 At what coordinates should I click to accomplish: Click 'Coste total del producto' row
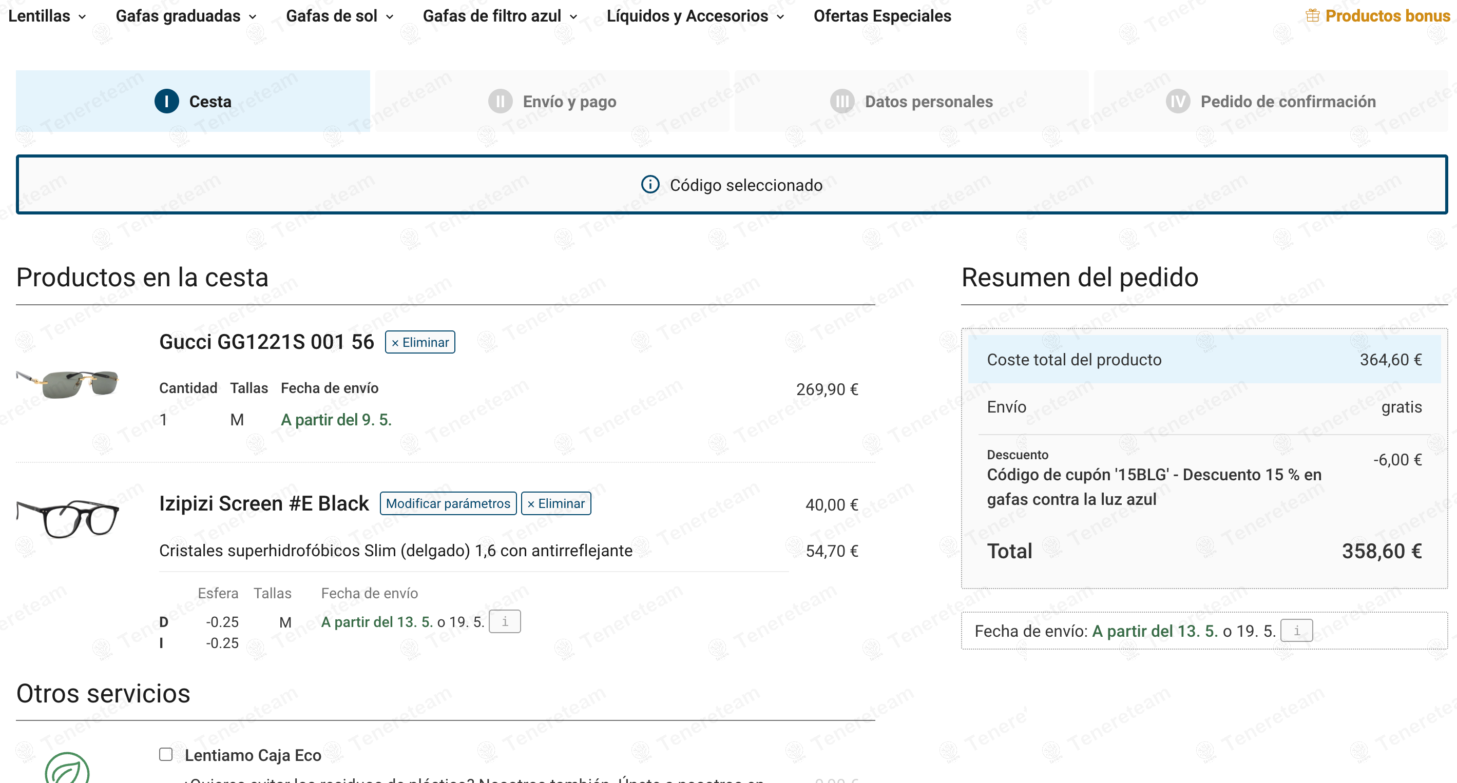click(1204, 360)
